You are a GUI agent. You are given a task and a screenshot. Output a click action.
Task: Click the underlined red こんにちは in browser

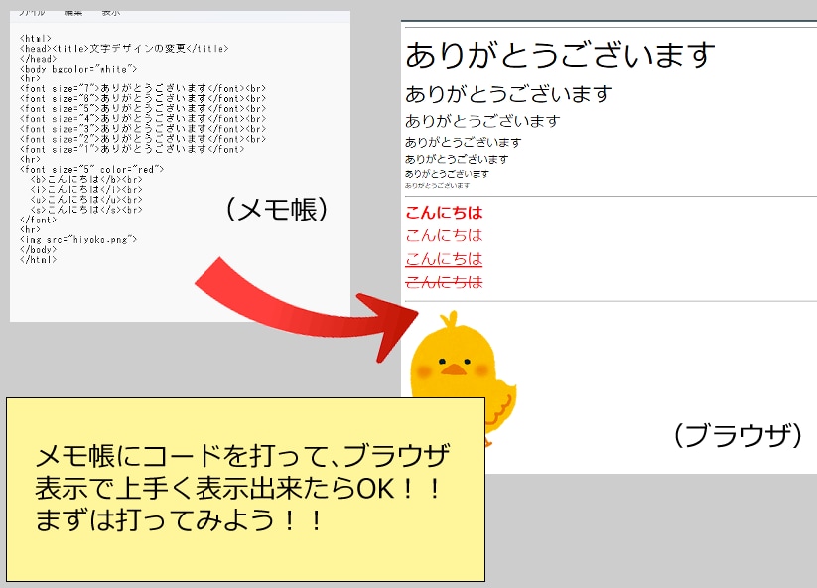pyautogui.click(x=444, y=259)
